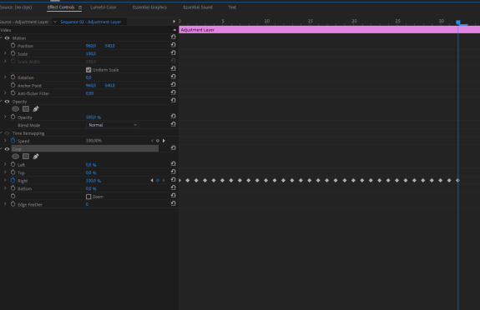
Task: Switch to the Essential Sound tab
Action: pos(198,7)
